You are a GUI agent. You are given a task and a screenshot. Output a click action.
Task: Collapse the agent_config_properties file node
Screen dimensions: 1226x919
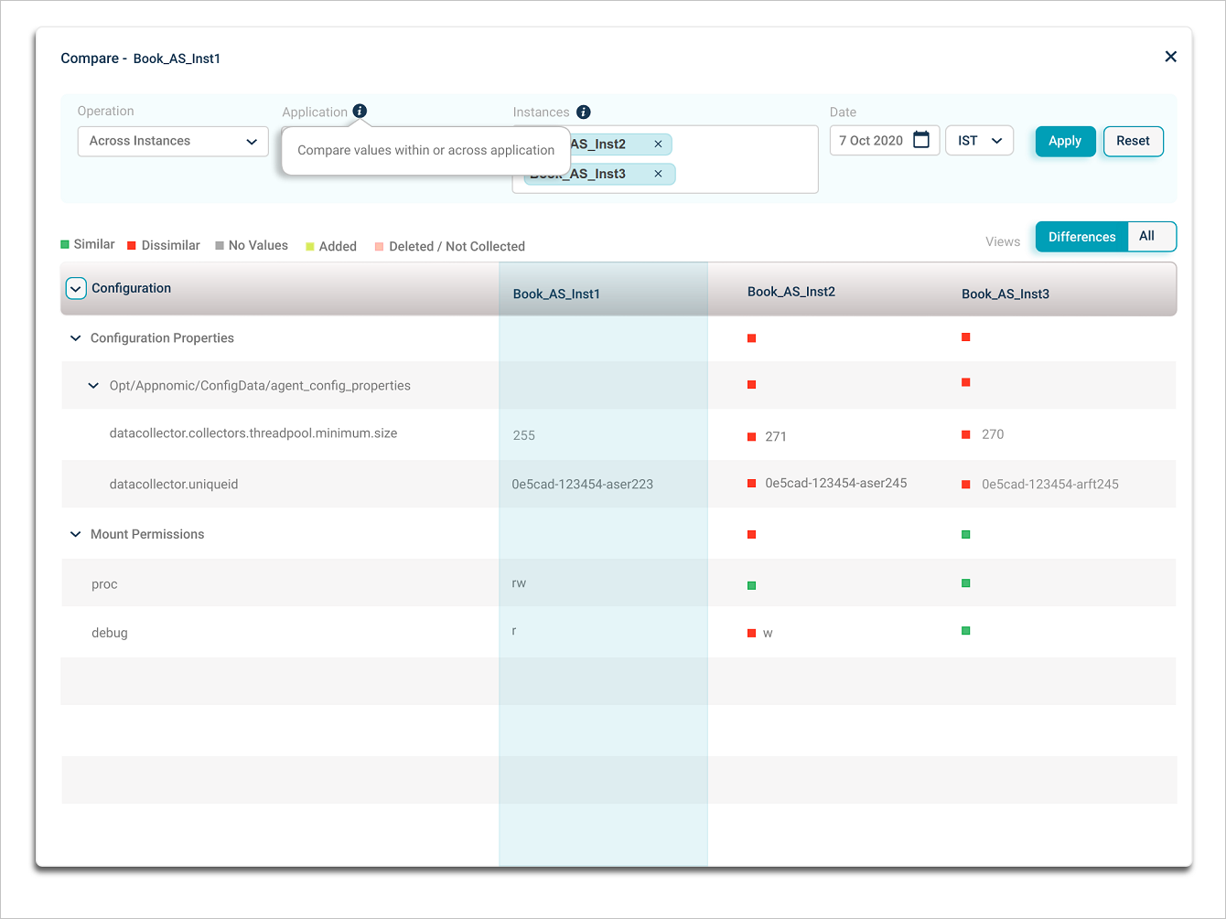[93, 386]
